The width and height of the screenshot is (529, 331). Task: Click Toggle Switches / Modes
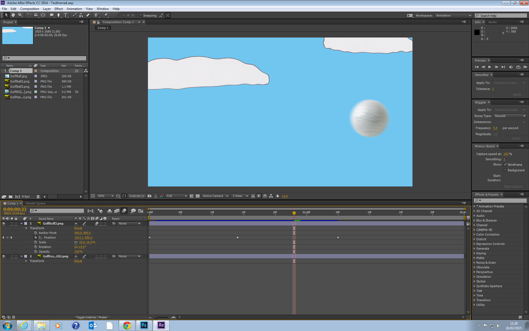pos(91,317)
